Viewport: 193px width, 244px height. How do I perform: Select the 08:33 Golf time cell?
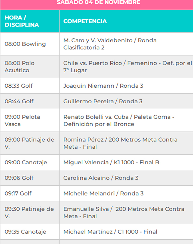click(x=19, y=86)
